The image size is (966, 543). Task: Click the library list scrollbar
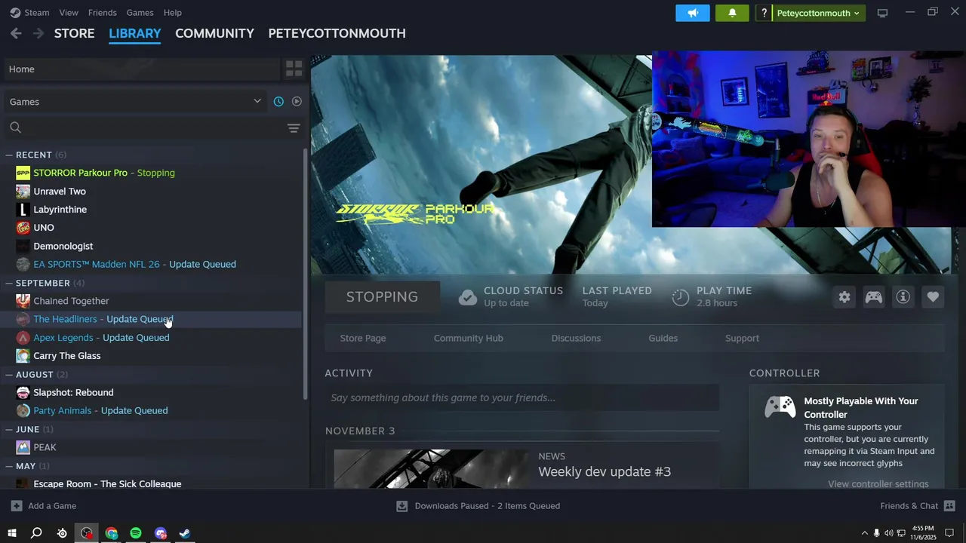(306, 273)
